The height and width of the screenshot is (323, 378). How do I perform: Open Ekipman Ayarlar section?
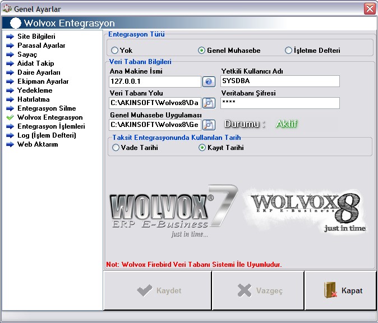43,81
